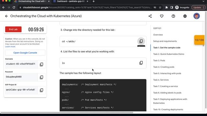This screenshot has height=116, width=207.
Task: Open browser menu three-dots icon
Action: 203,7
